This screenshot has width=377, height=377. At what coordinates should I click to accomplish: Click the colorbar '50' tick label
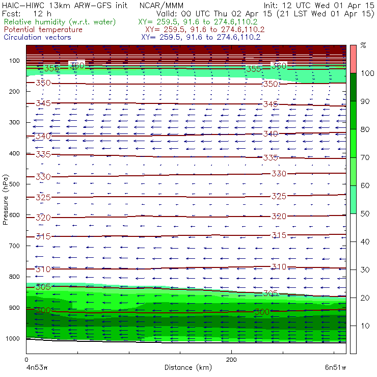click(365, 213)
